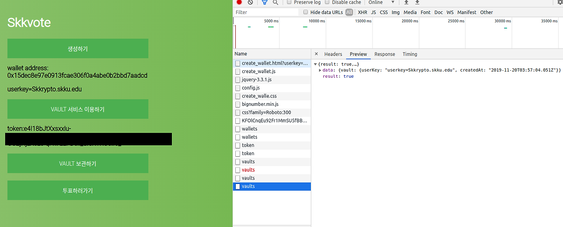The width and height of the screenshot is (563, 227).
Task: Import HAR file with upload arrow
Action: click(x=406, y=2)
